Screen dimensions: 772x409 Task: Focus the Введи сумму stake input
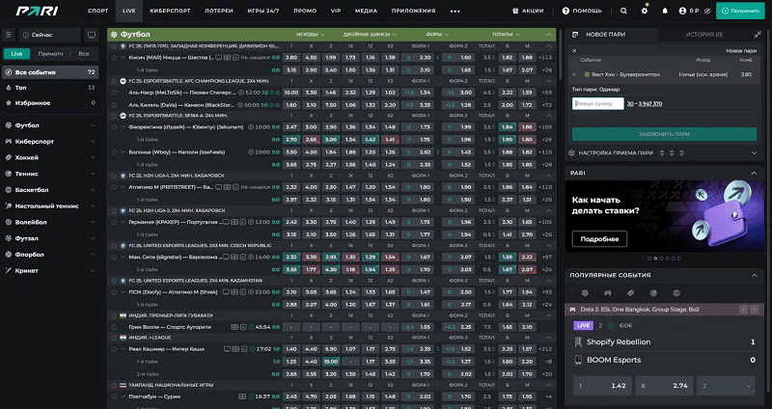pyautogui.click(x=597, y=104)
